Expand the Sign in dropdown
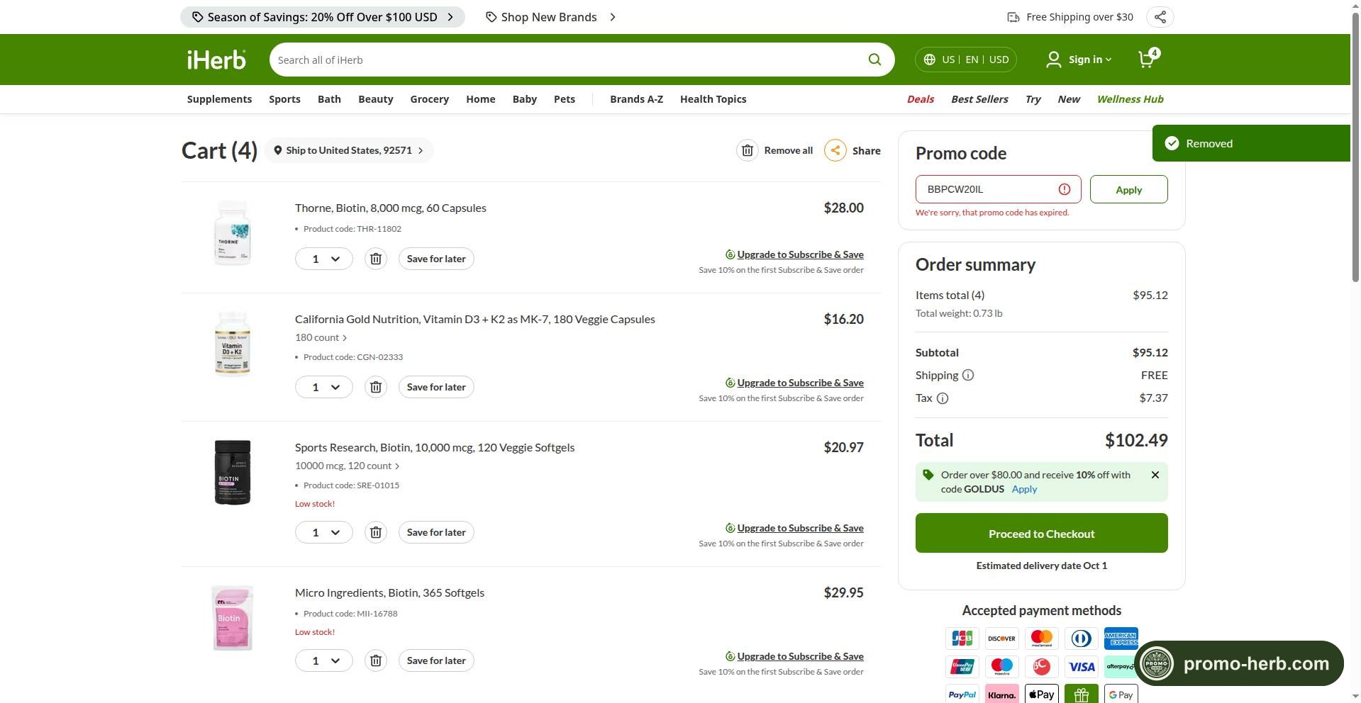The image size is (1361, 703). tap(1079, 60)
